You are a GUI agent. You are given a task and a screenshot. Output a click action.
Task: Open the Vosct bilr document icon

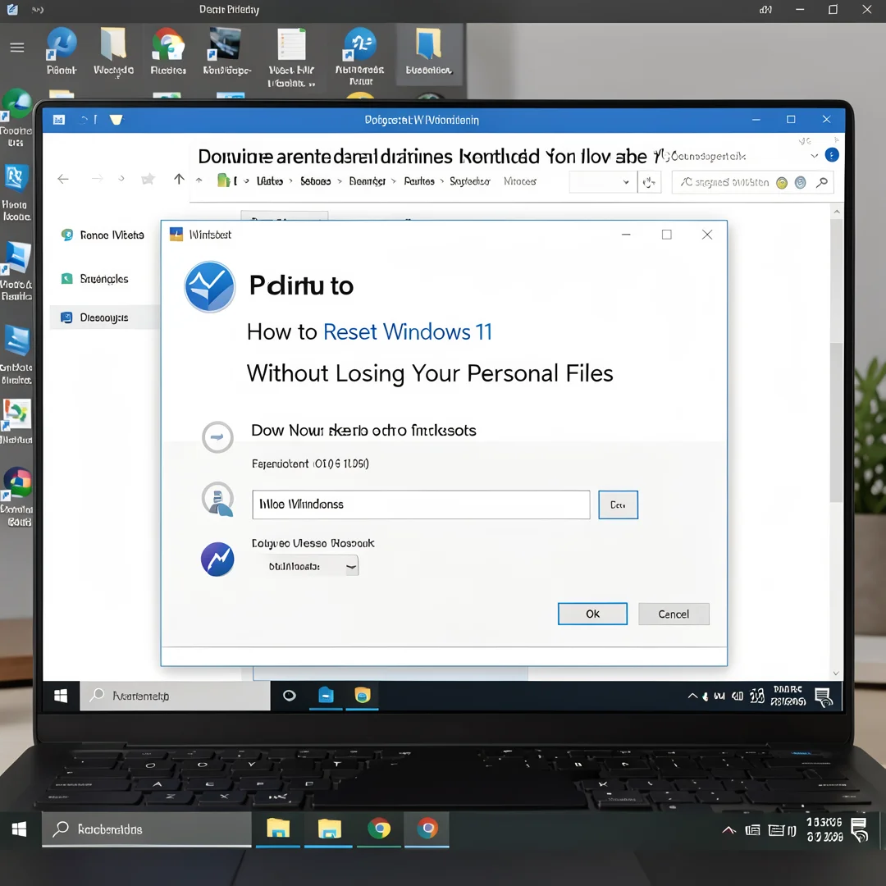click(291, 57)
